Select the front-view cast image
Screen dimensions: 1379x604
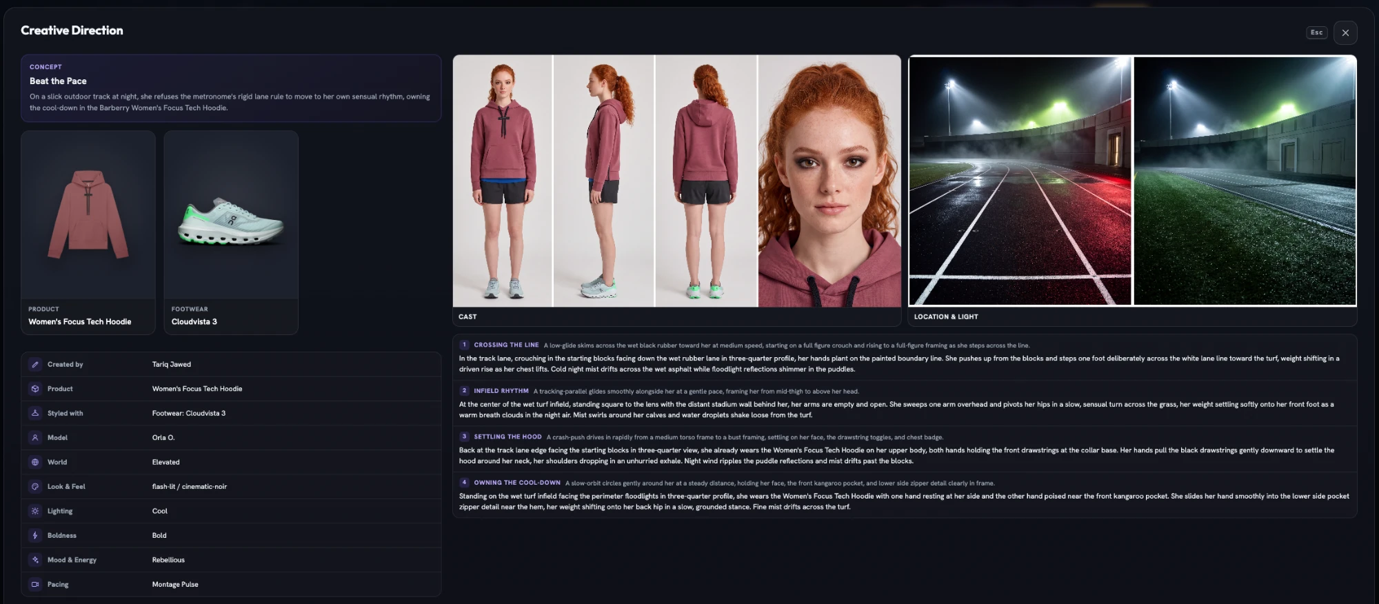coord(503,181)
